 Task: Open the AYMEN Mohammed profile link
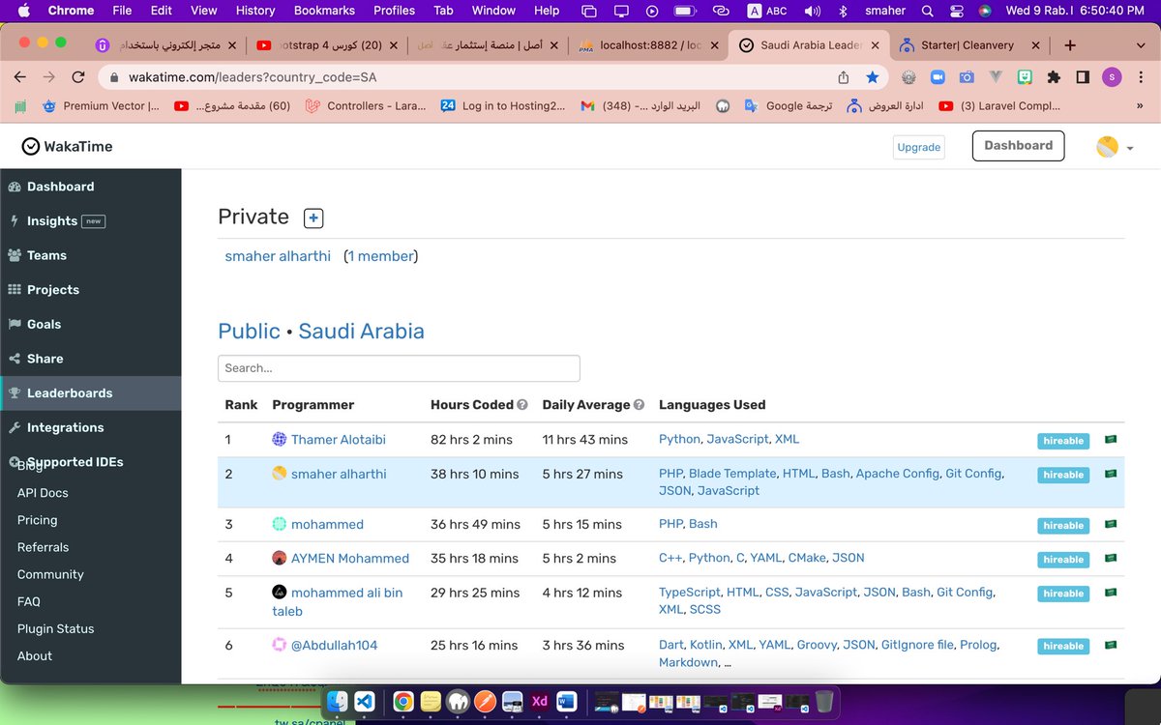tap(350, 558)
